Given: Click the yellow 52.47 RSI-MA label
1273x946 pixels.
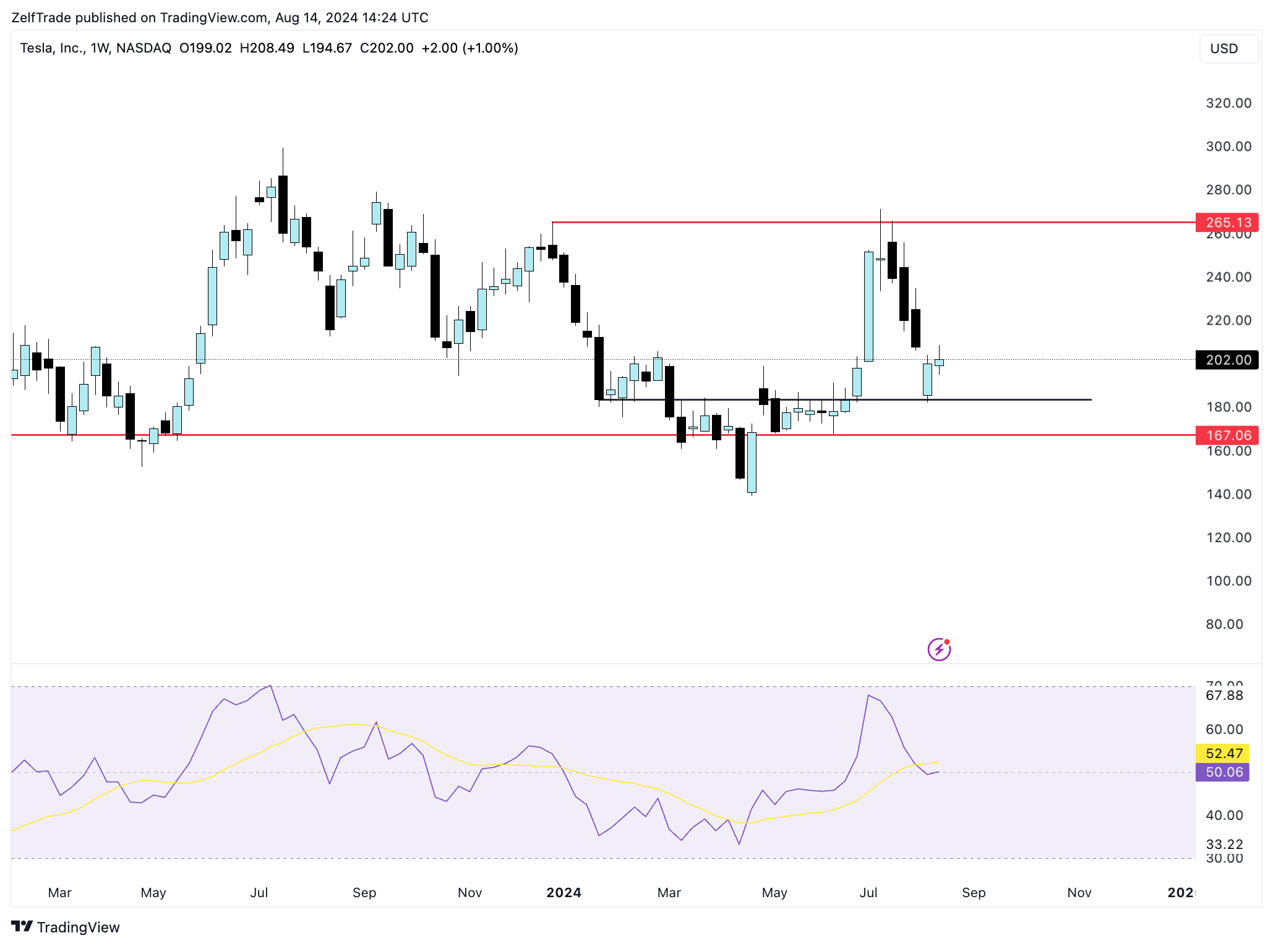Looking at the screenshot, I should pos(1223,753).
